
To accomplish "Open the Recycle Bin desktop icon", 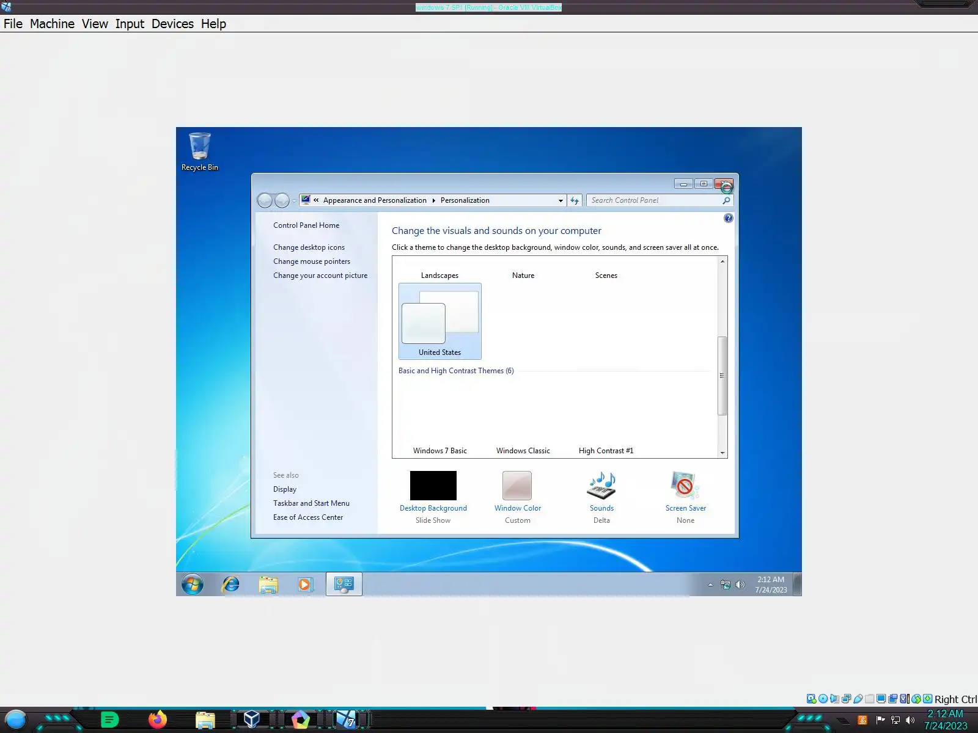I will 200,151.
